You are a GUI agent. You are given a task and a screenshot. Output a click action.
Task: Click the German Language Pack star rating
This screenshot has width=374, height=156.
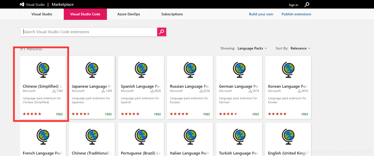pyautogui.click(x=228, y=114)
